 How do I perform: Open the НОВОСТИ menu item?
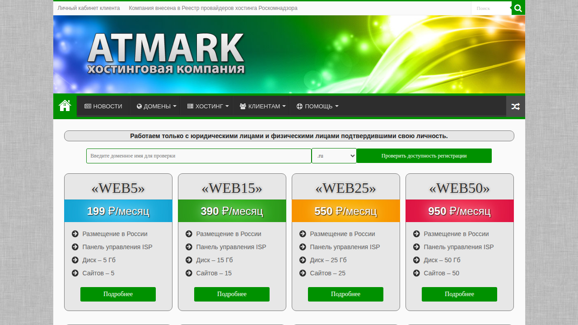(x=103, y=107)
